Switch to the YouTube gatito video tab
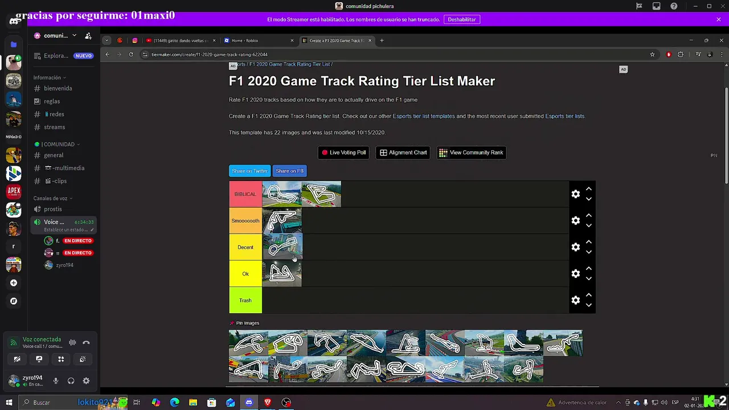 [180, 40]
